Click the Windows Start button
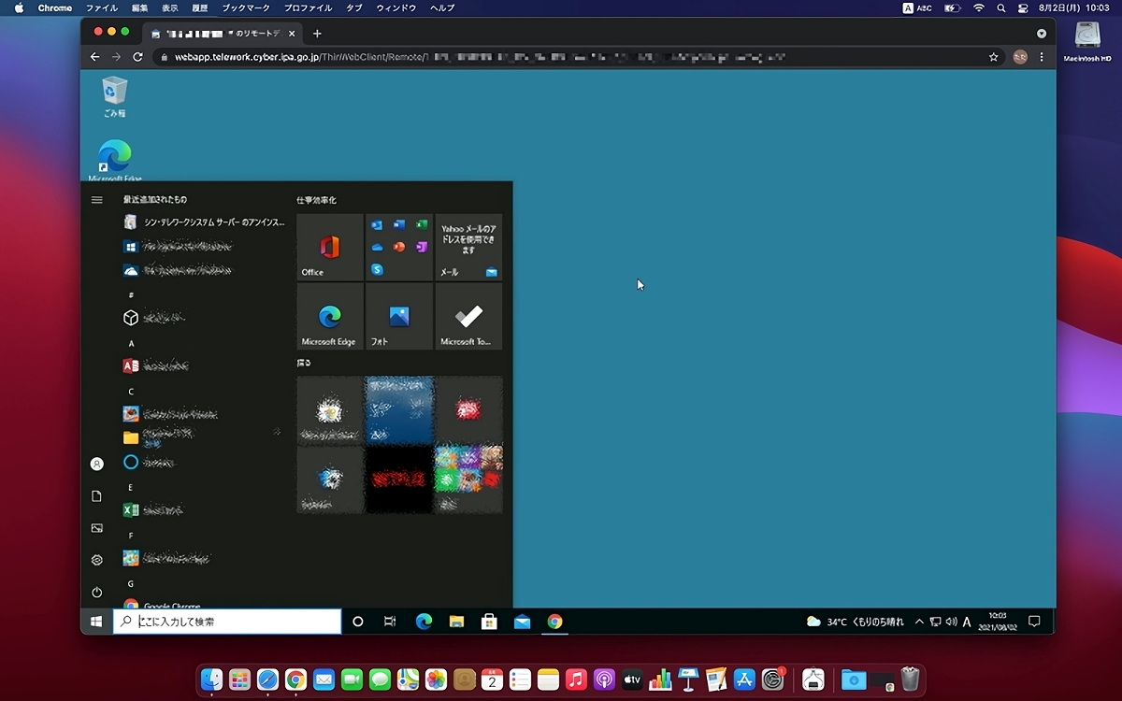 pyautogui.click(x=96, y=622)
